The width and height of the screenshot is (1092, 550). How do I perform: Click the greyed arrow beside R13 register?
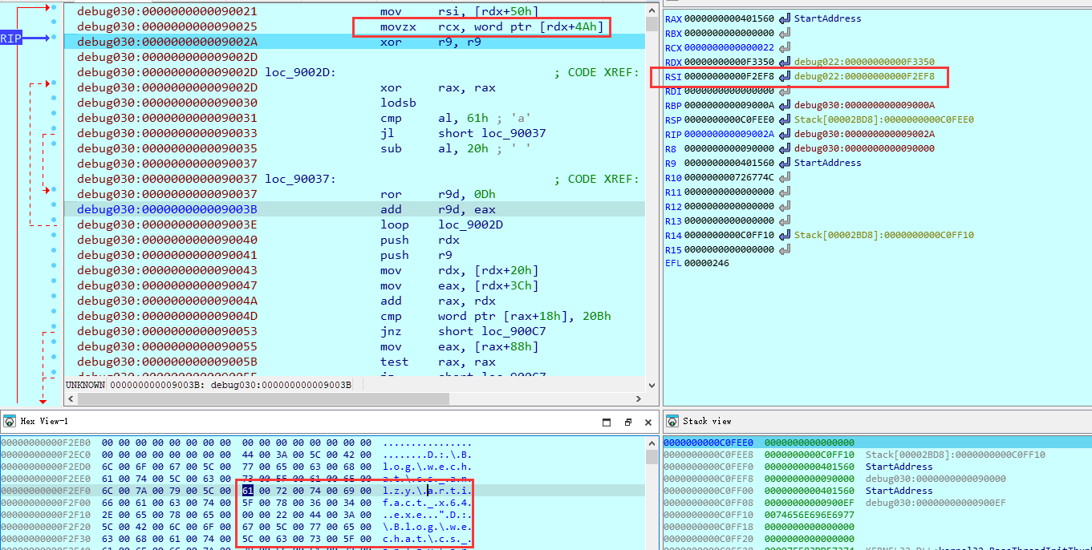[785, 220]
